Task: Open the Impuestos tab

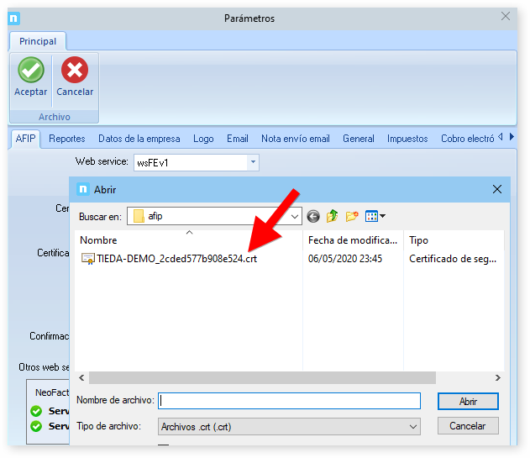Action: point(407,139)
